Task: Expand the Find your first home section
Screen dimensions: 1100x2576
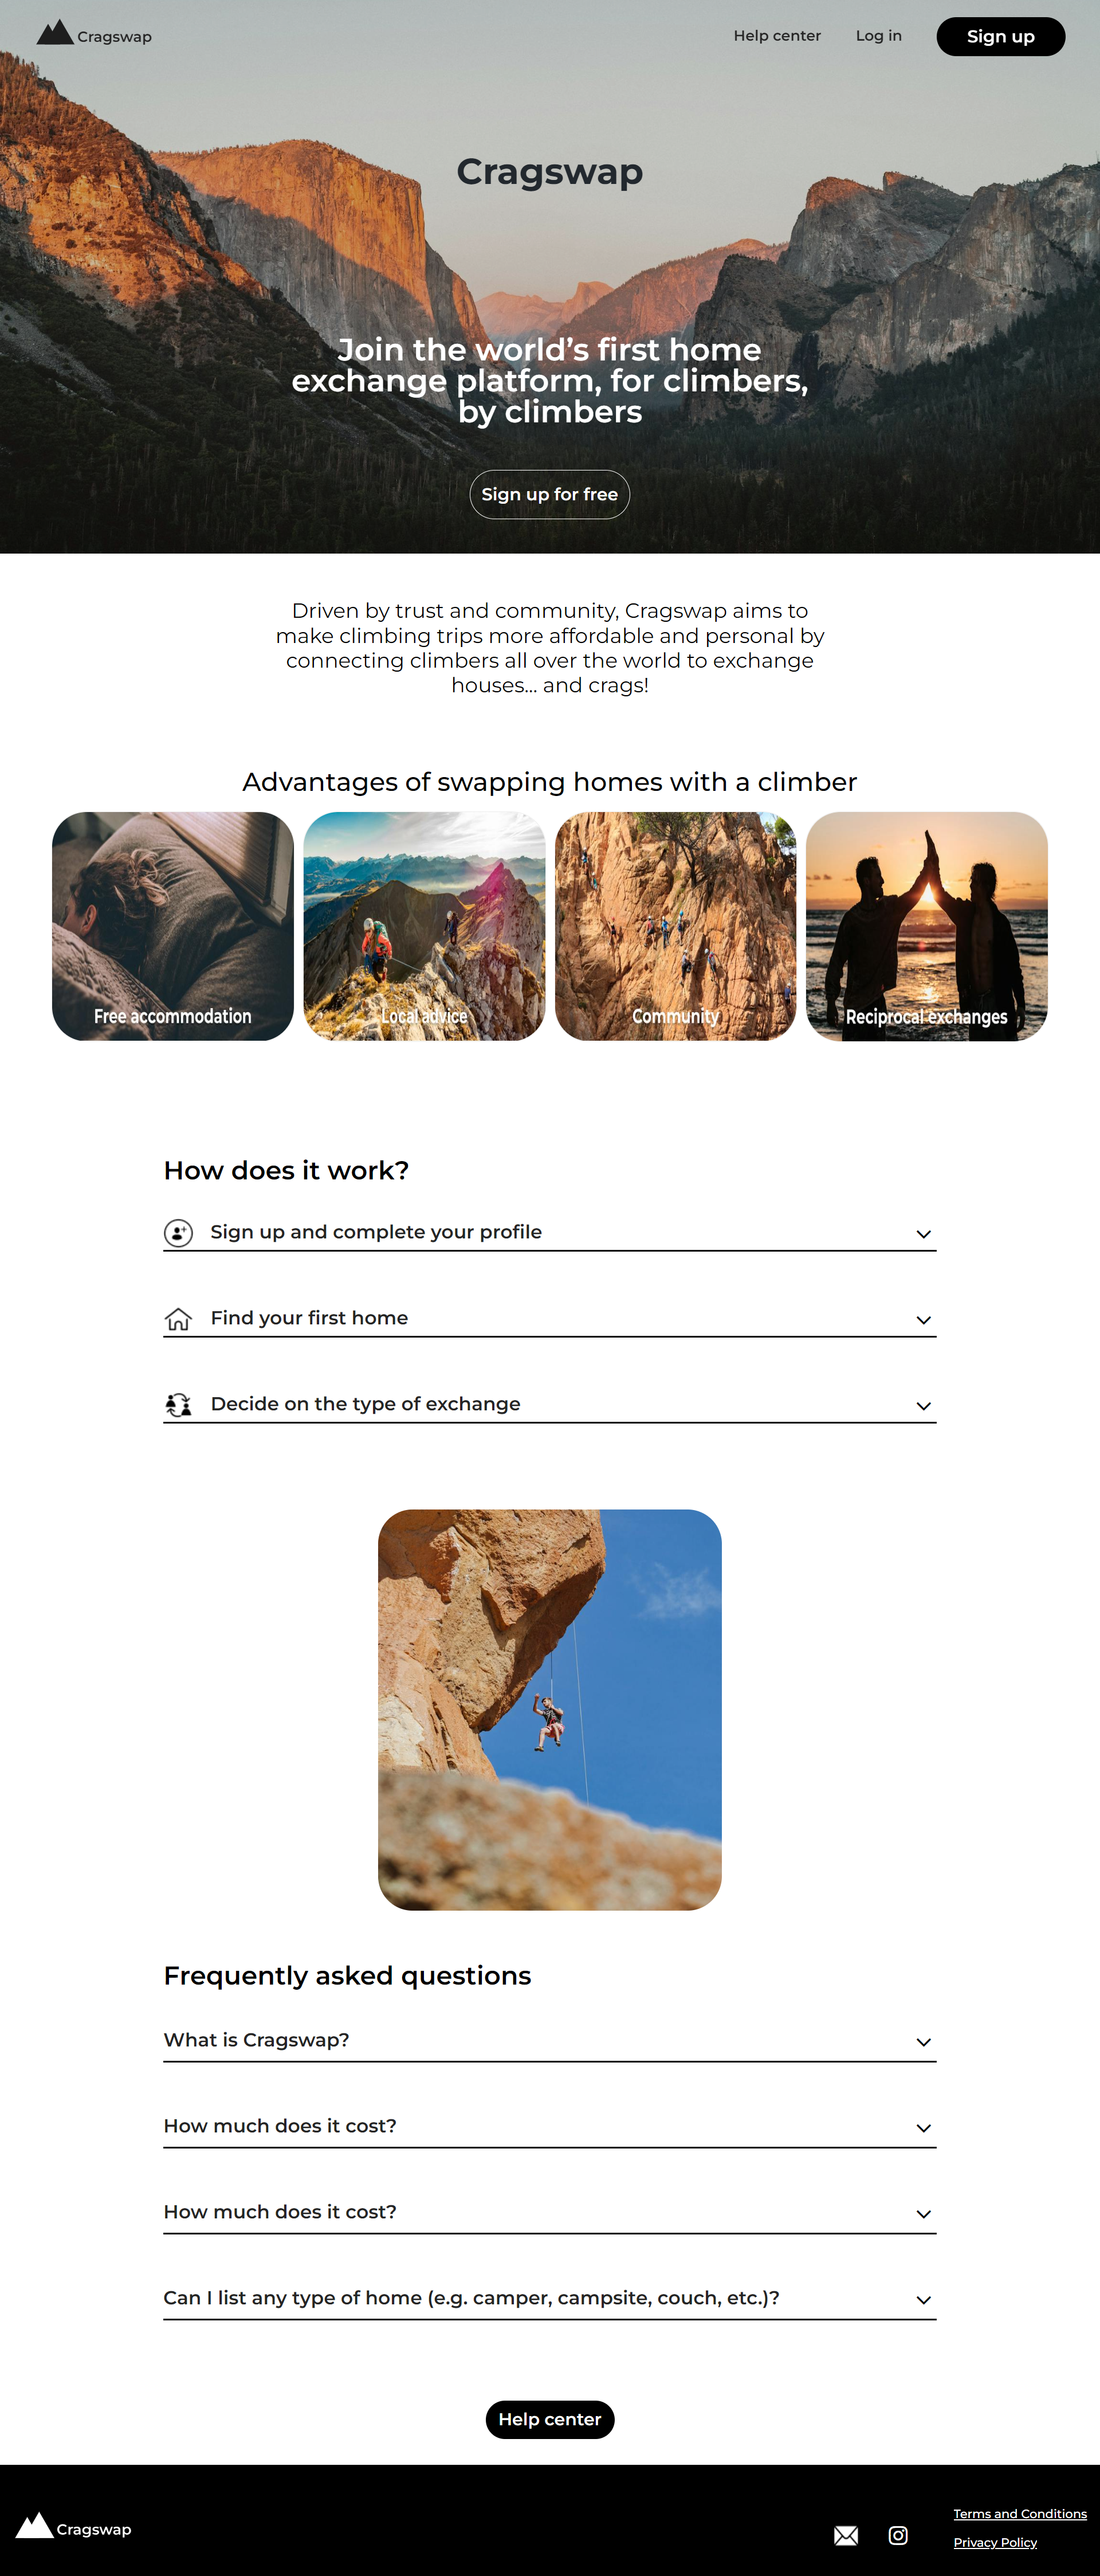Action: 923,1316
